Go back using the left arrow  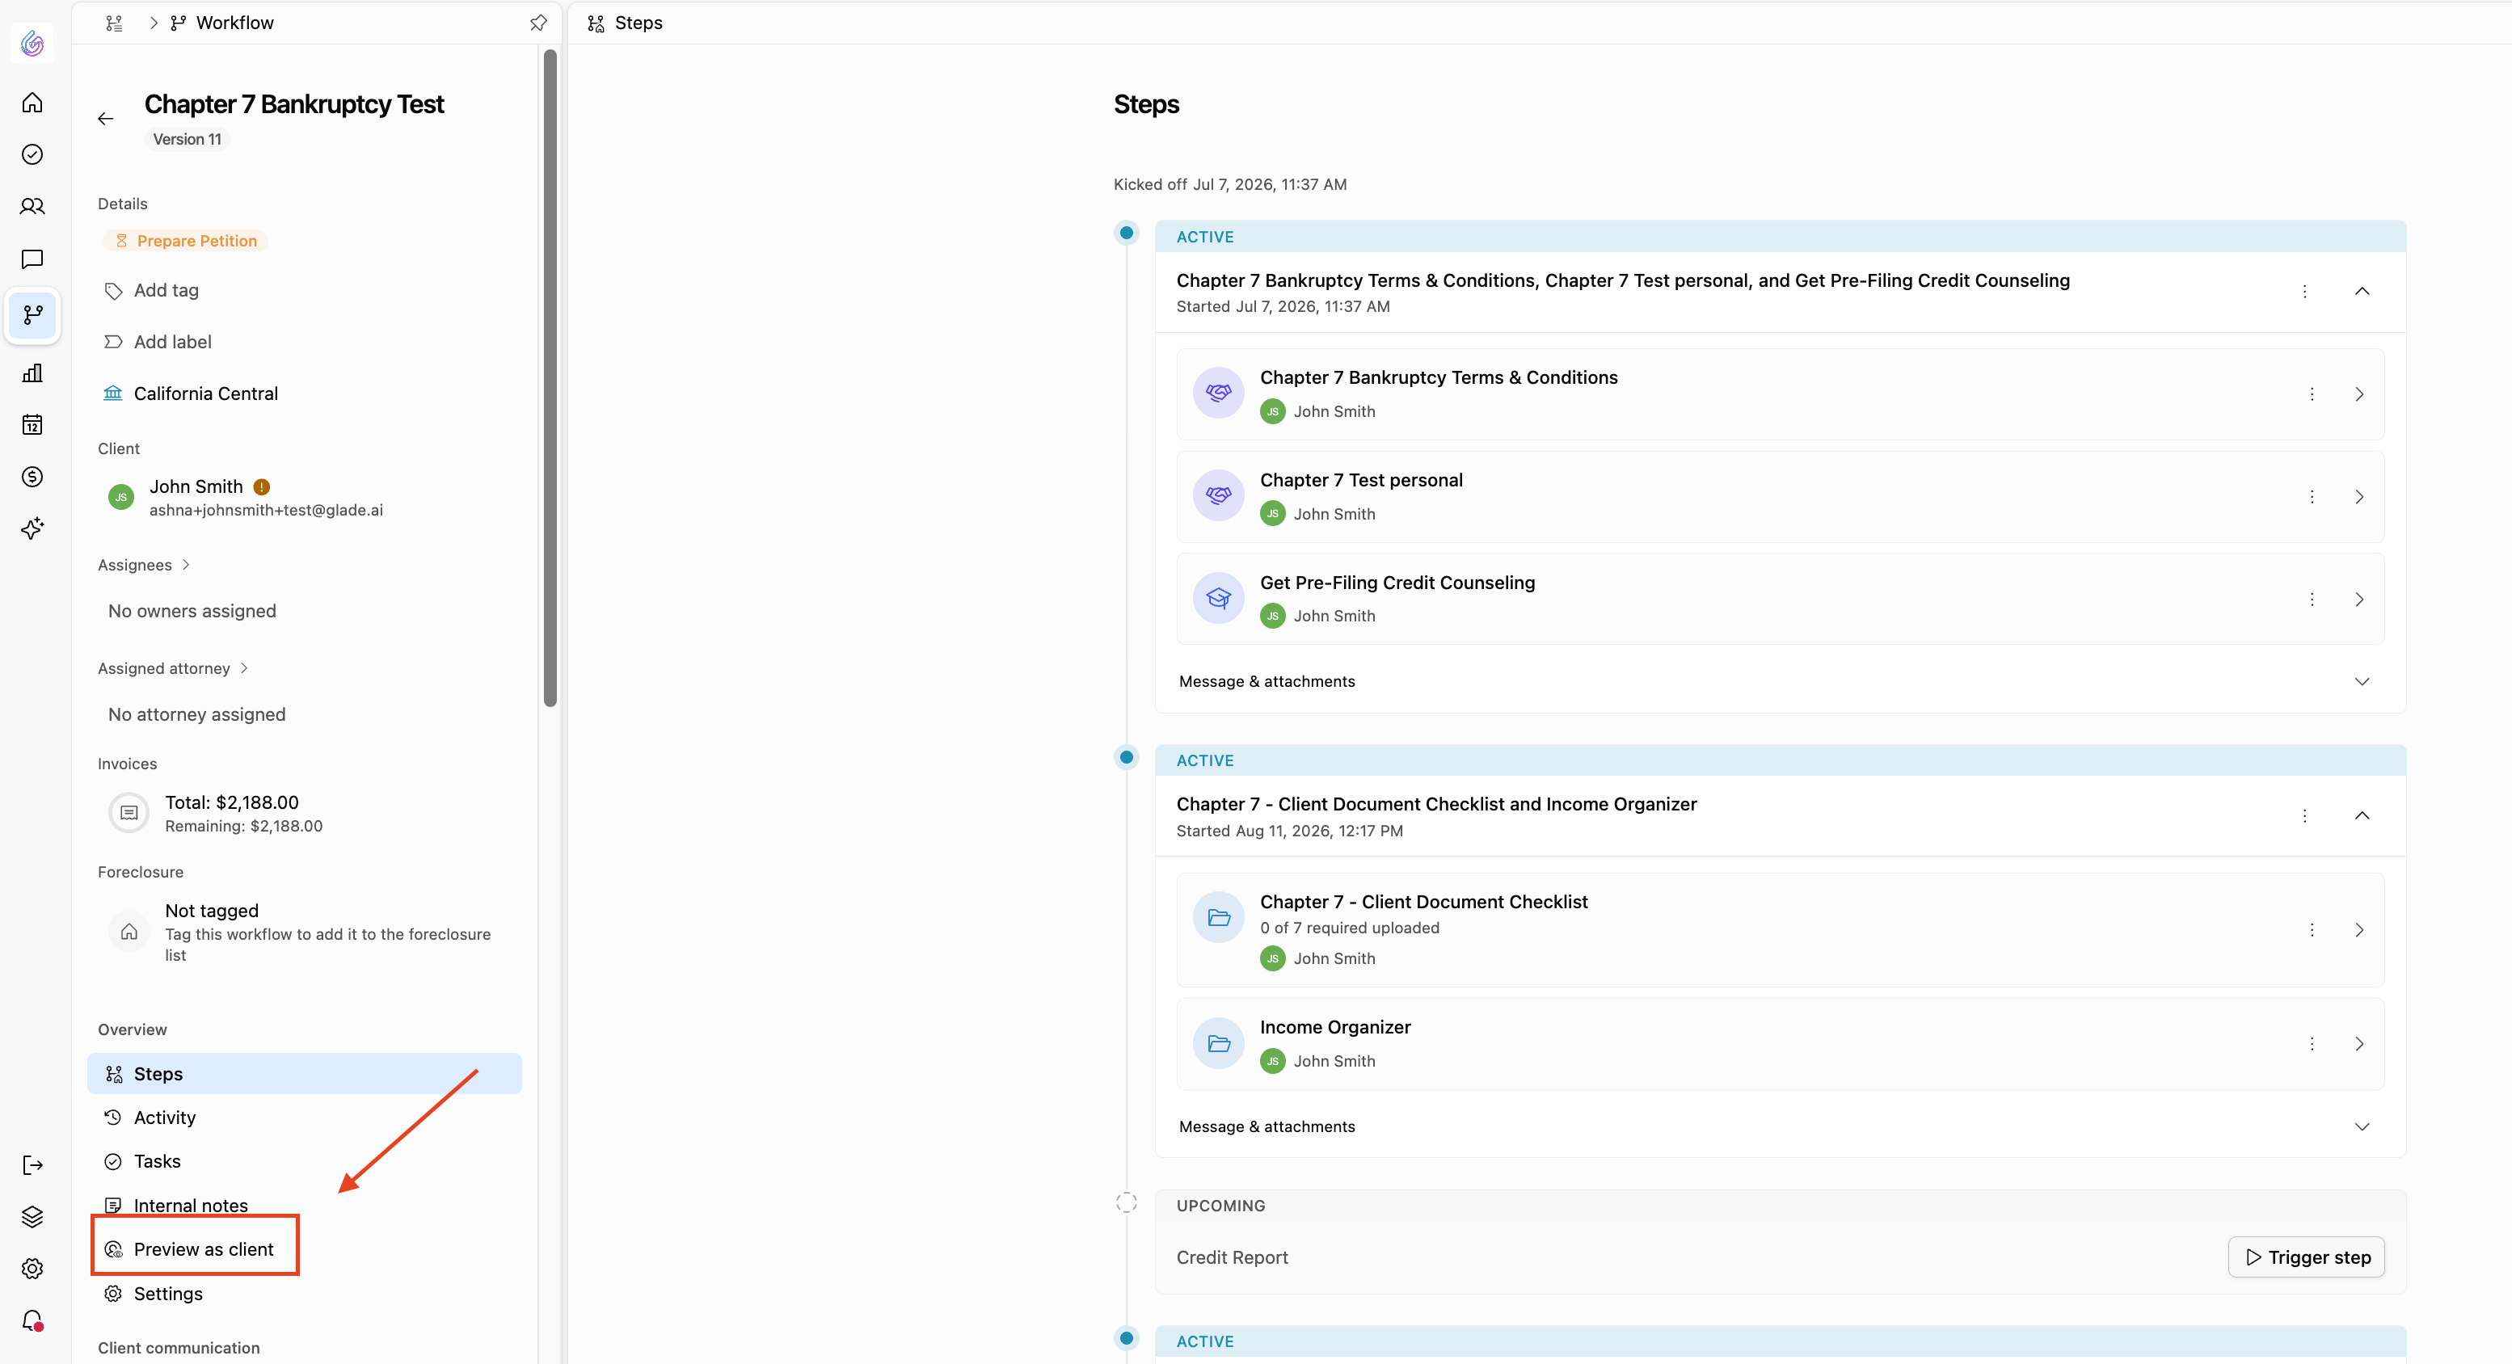pyautogui.click(x=105, y=119)
